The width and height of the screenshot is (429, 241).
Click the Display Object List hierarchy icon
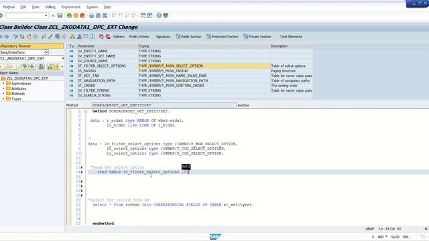pyautogui.click(x=72, y=37)
